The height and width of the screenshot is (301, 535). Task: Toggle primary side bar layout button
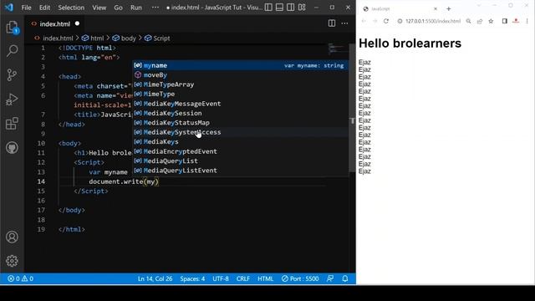(x=268, y=8)
